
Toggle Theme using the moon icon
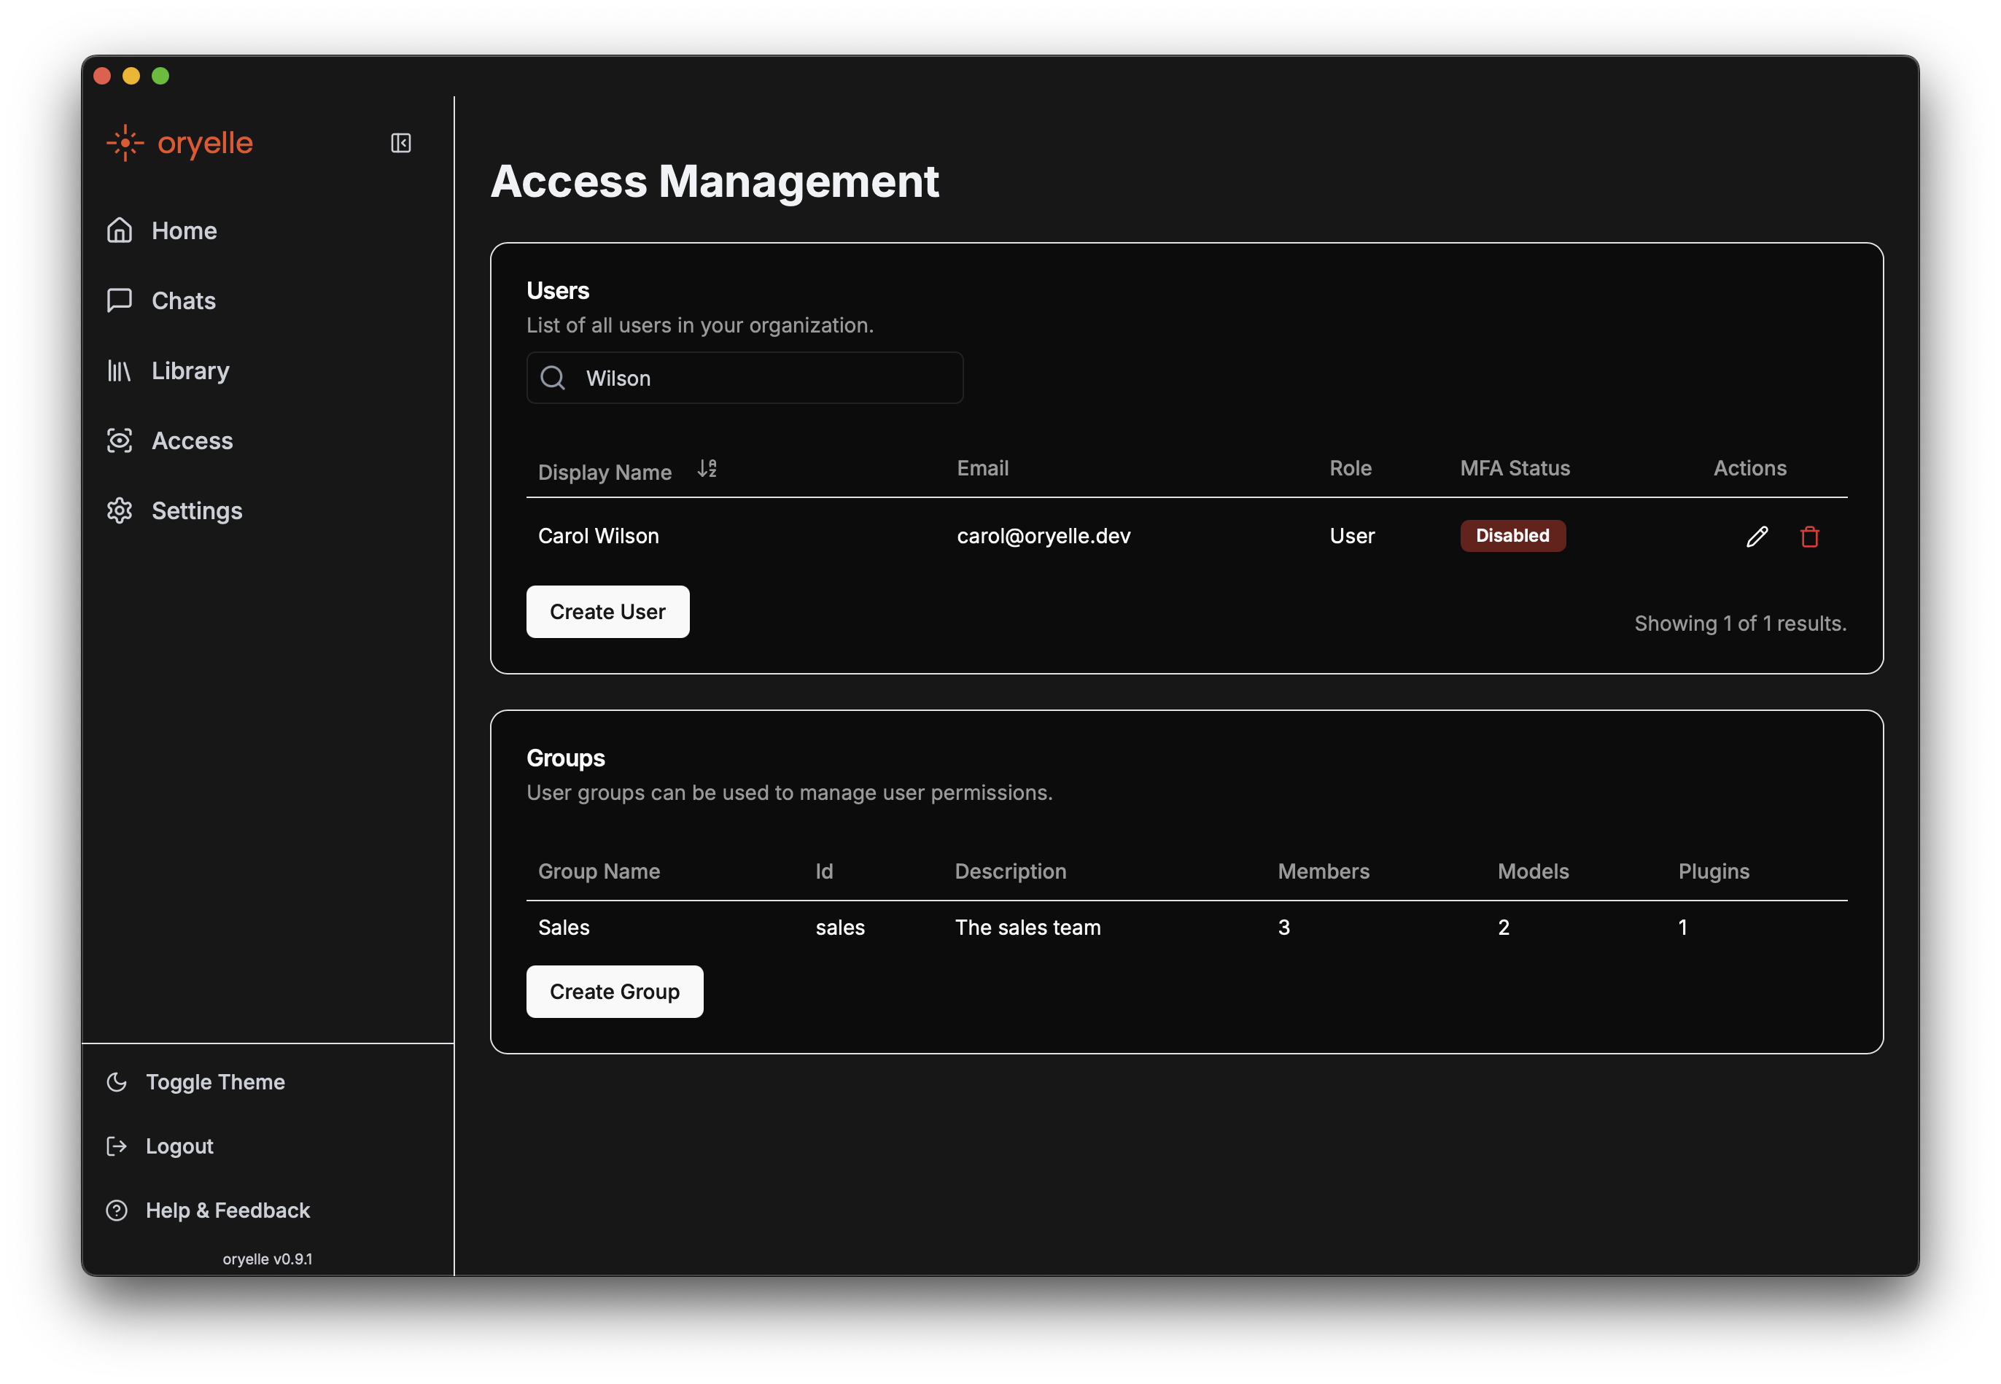(117, 1081)
